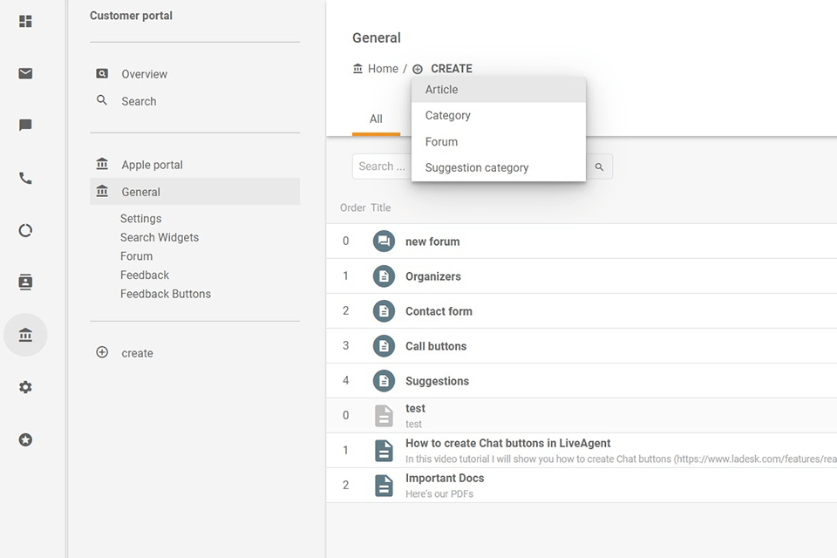Click the create link in the sidebar
Screen dimensions: 837x558
point(137,353)
